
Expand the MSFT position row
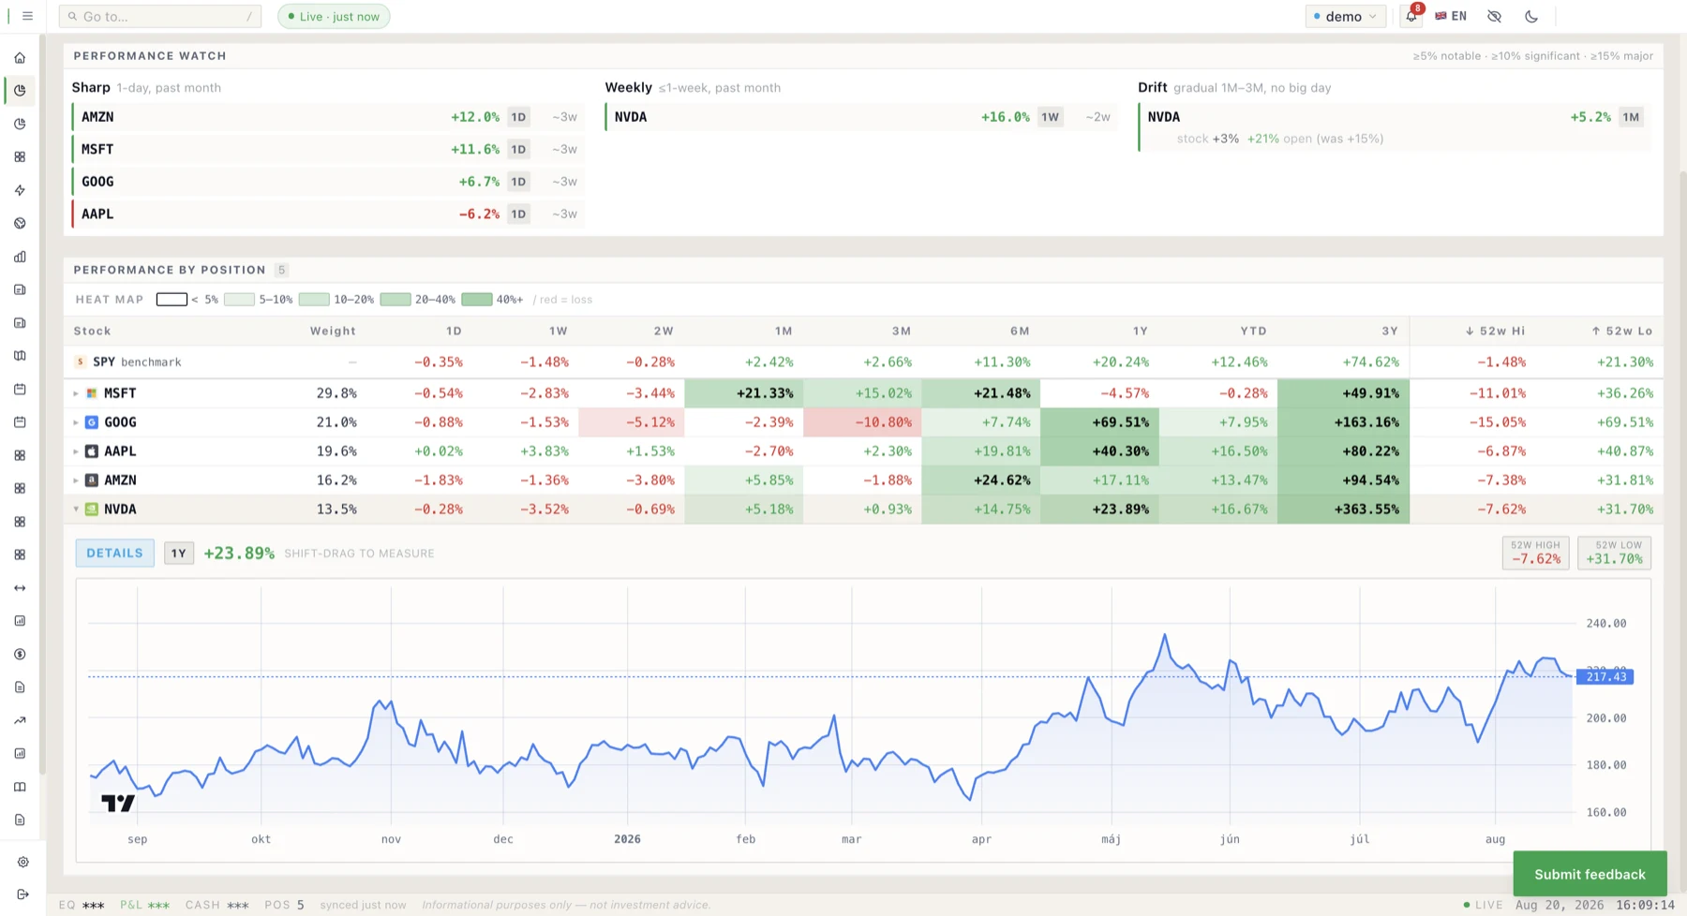76,393
